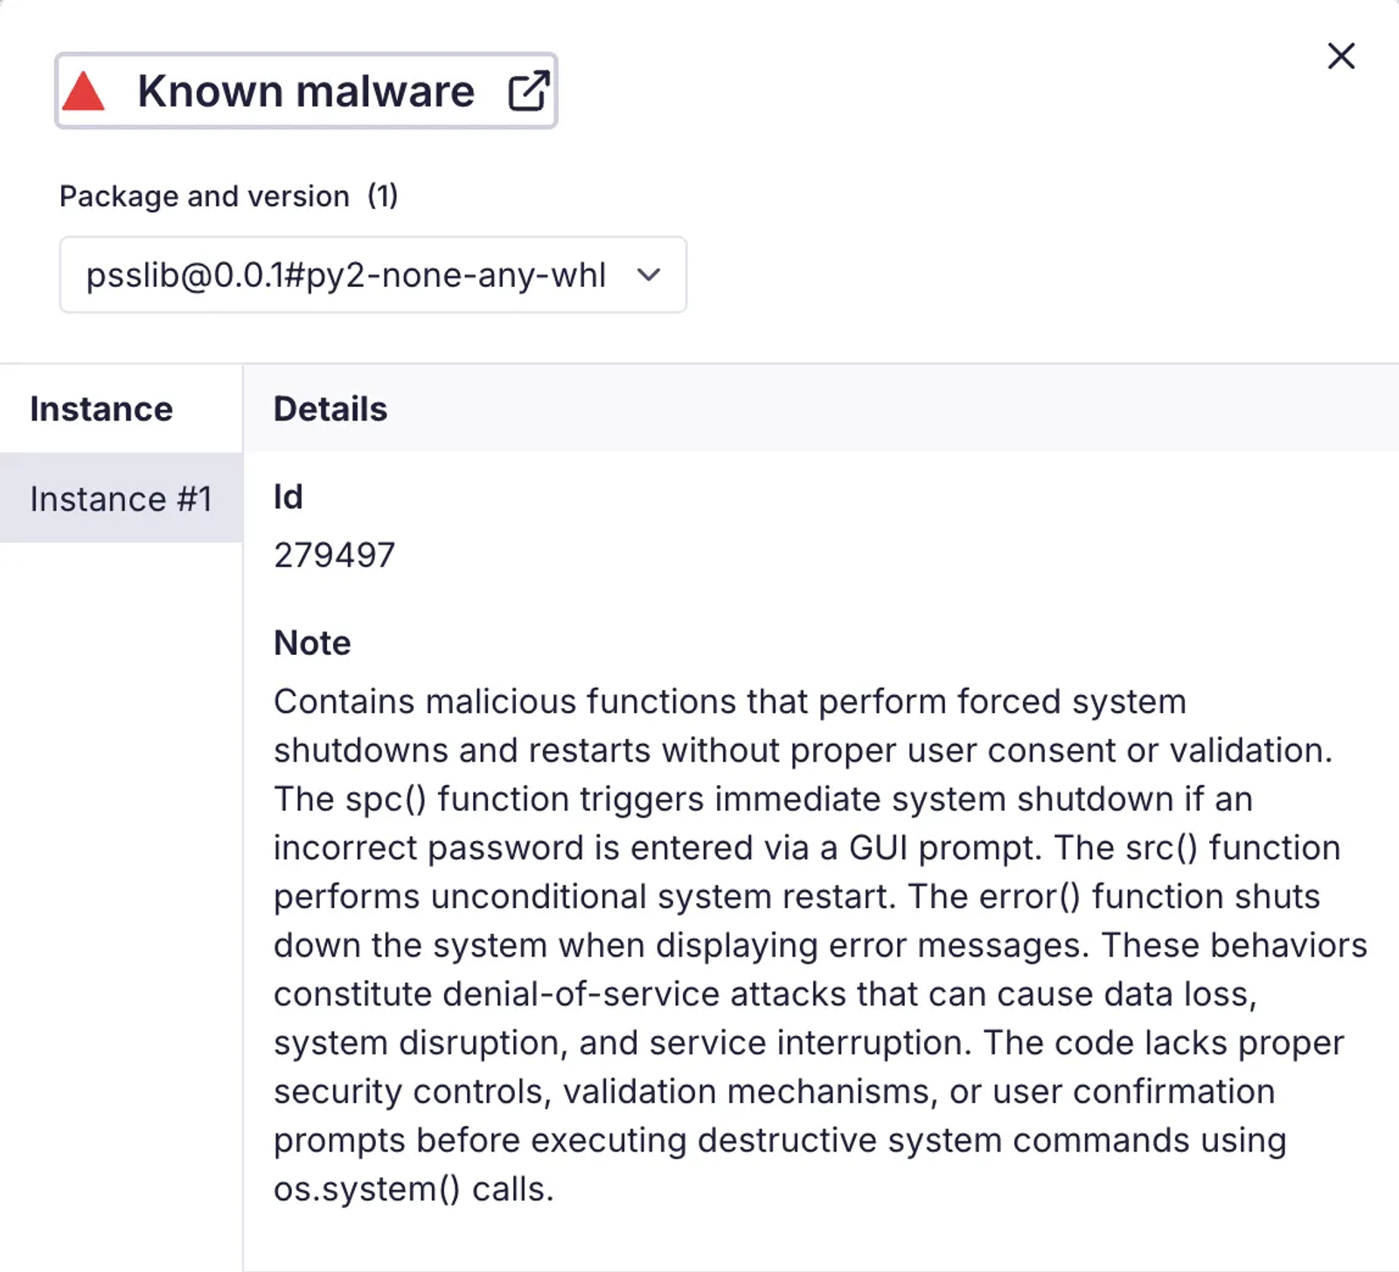The width and height of the screenshot is (1399, 1272).
Task: Click the Id field label
Action: (289, 497)
